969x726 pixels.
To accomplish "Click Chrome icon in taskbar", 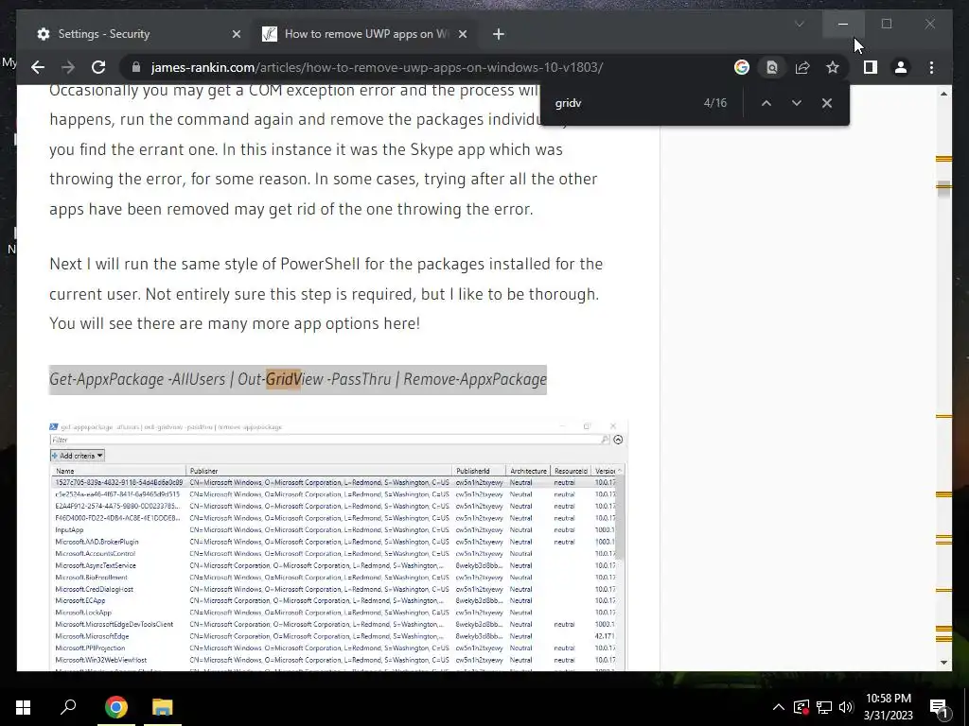I will pyautogui.click(x=115, y=707).
